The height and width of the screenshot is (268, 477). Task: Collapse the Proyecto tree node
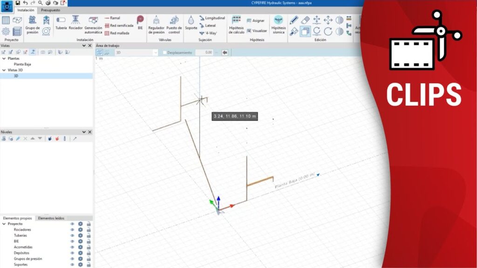4,224
